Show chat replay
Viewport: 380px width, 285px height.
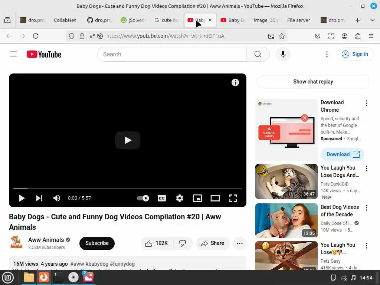click(x=313, y=82)
